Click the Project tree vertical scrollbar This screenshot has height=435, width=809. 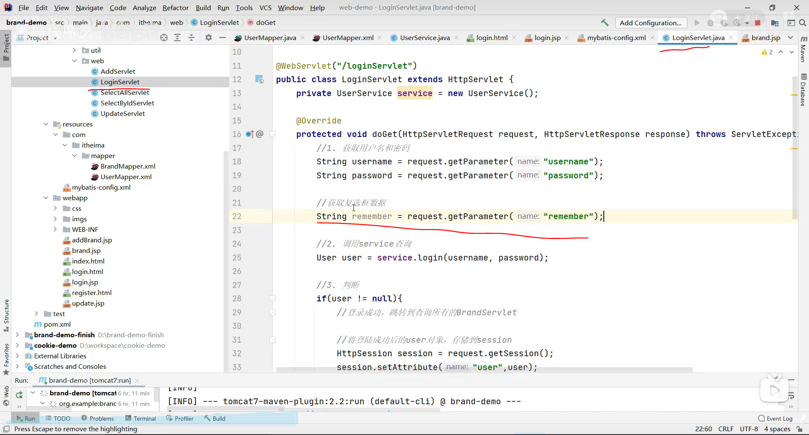coord(225,261)
